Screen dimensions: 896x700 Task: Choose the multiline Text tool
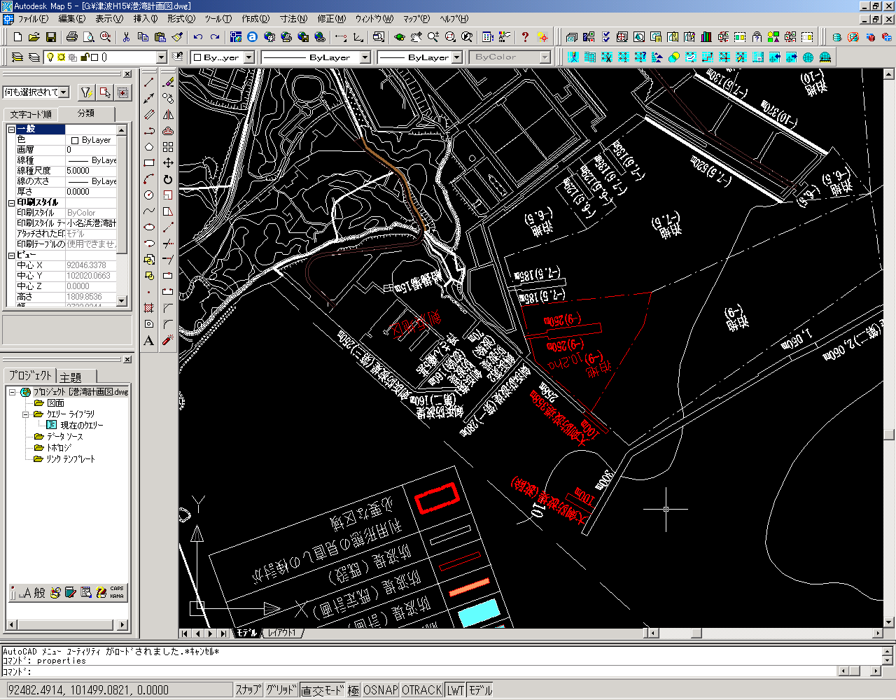click(x=149, y=341)
